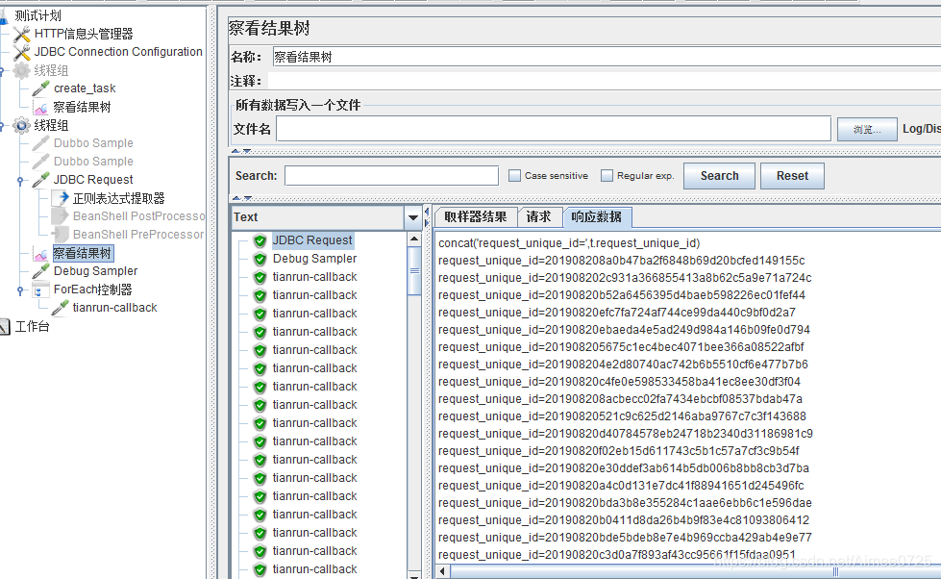The width and height of the screenshot is (941, 579).
Task: Select JDBC Request in results list
Action: [312, 240]
